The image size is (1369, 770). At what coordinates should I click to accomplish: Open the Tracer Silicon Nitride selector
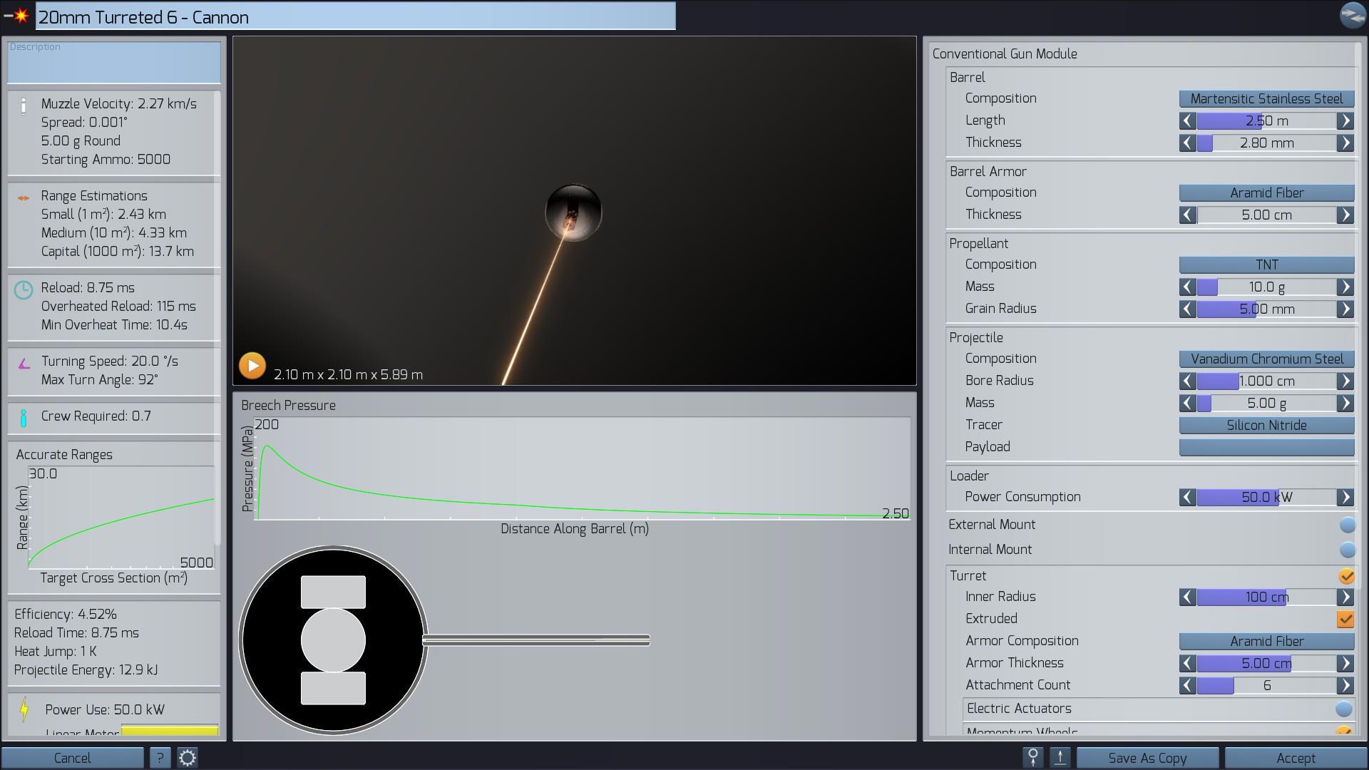(x=1266, y=426)
